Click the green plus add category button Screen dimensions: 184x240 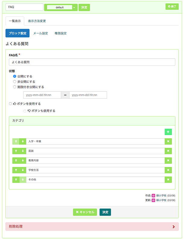pyautogui.click(x=168, y=132)
